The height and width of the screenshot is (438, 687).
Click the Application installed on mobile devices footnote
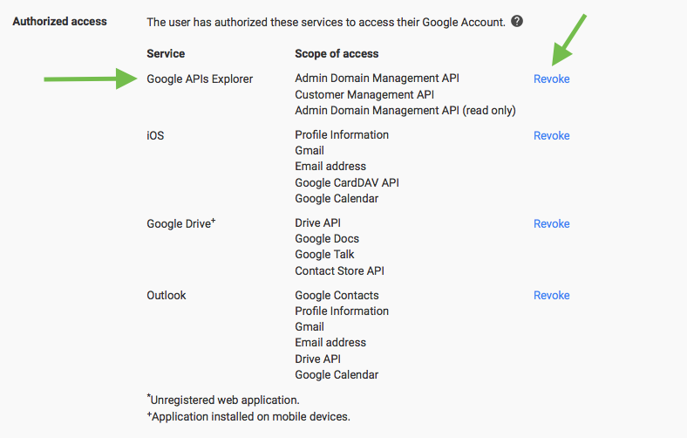click(x=248, y=416)
